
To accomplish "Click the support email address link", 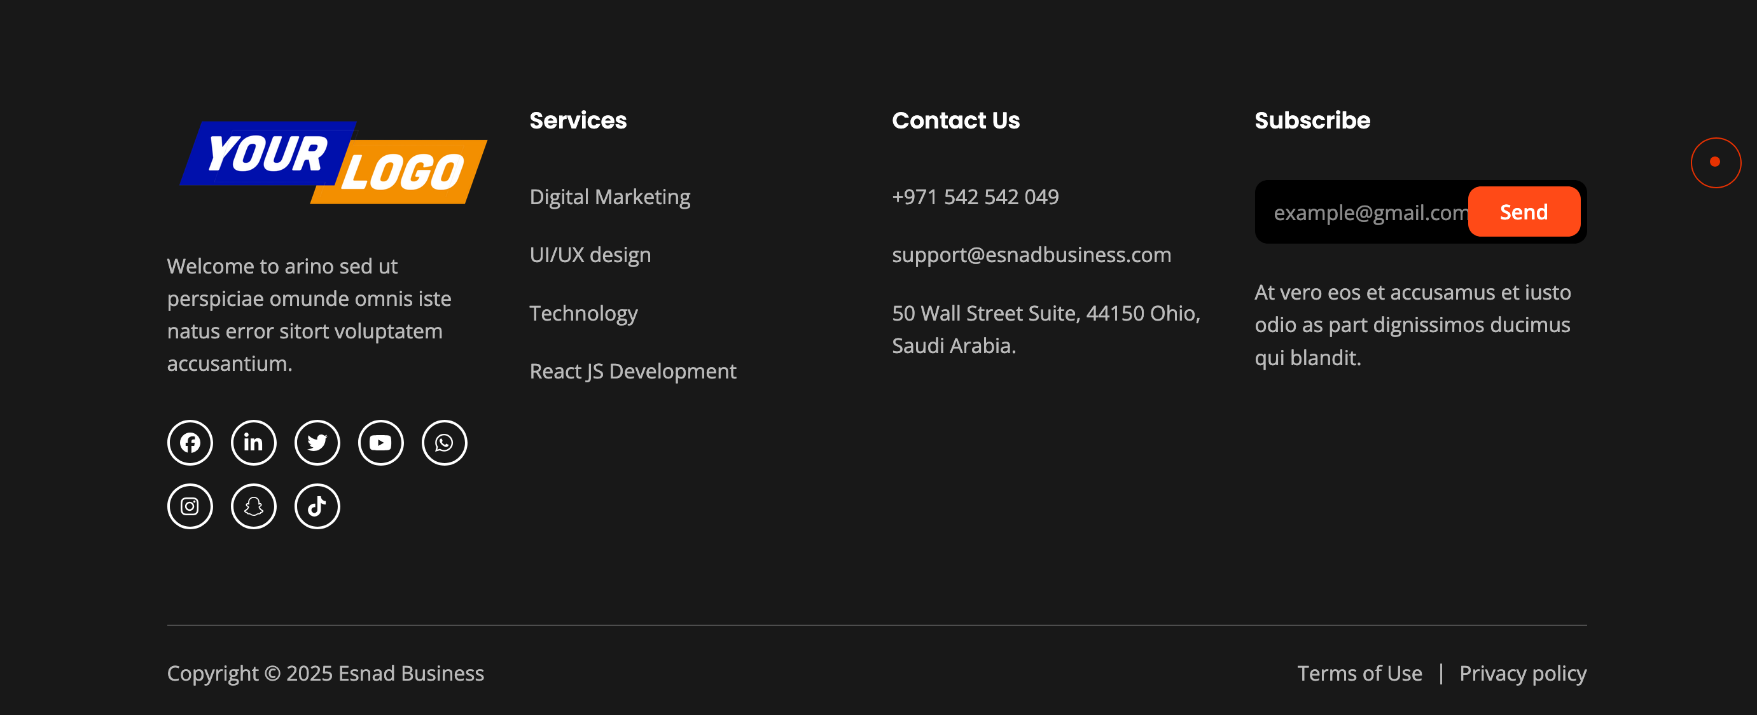I will point(1031,255).
